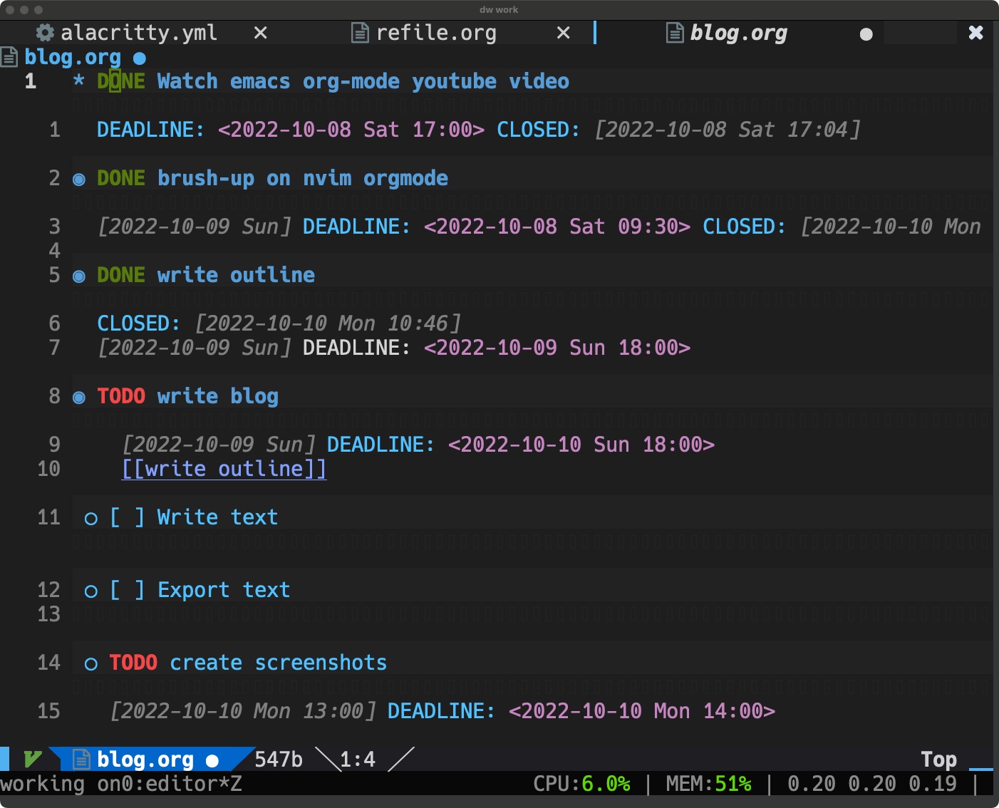Toggle the Export text checkbox
This screenshot has height=808, width=999.
pos(127,590)
